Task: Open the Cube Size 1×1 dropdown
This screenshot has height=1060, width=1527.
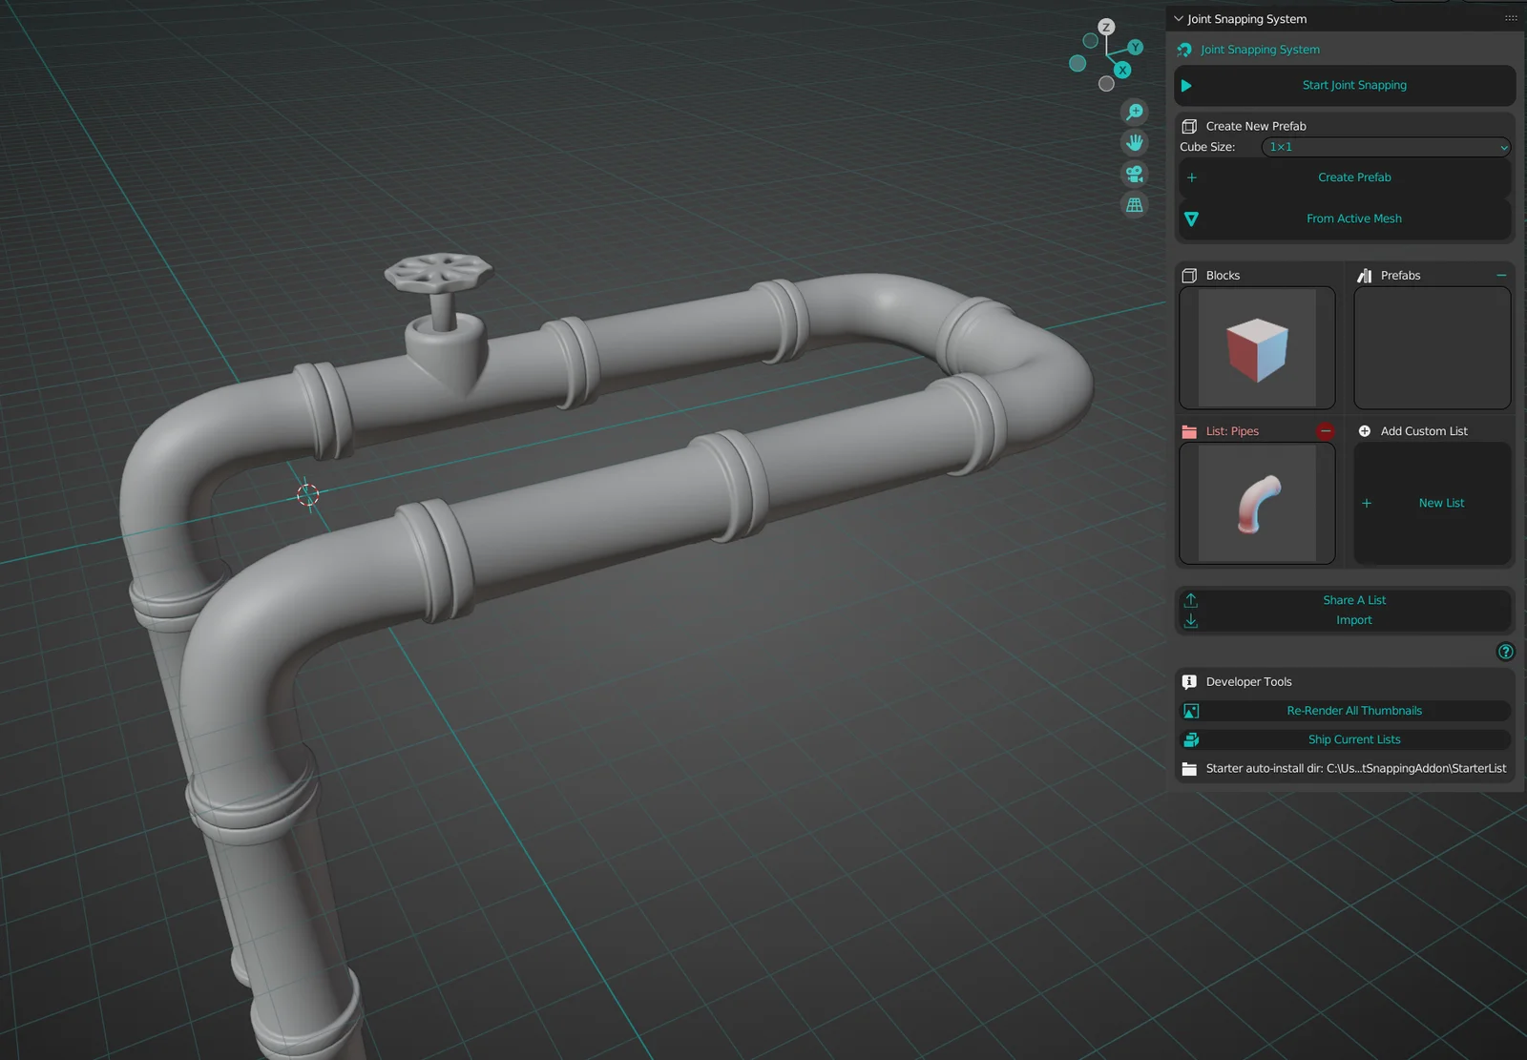Action: [x=1385, y=147]
